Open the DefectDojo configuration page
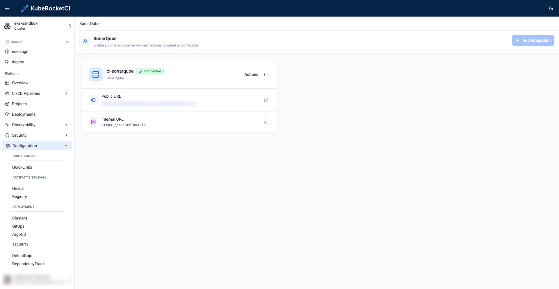Viewport: 559px width, 289px height. [x=22, y=256]
